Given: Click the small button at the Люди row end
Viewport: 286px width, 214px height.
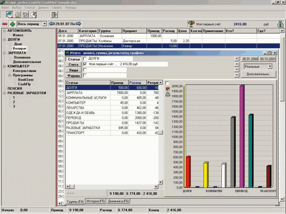Looking at the screenshot, I should click(237, 70).
